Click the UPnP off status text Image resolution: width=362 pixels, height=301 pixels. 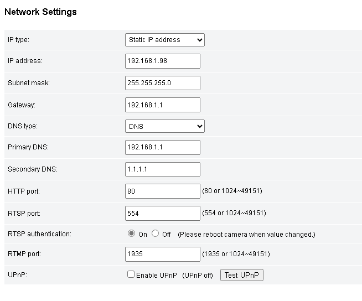pos(198,276)
